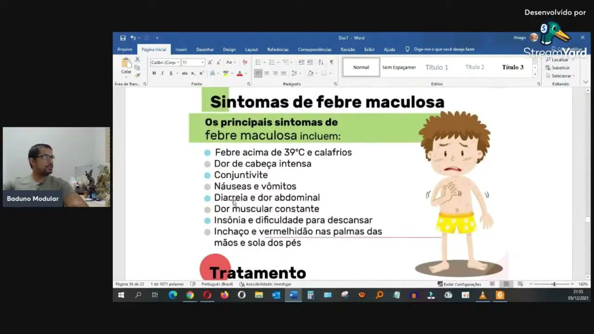Click Exibir Configurações in status bar
594x334 pixels.
click(459, 284)
